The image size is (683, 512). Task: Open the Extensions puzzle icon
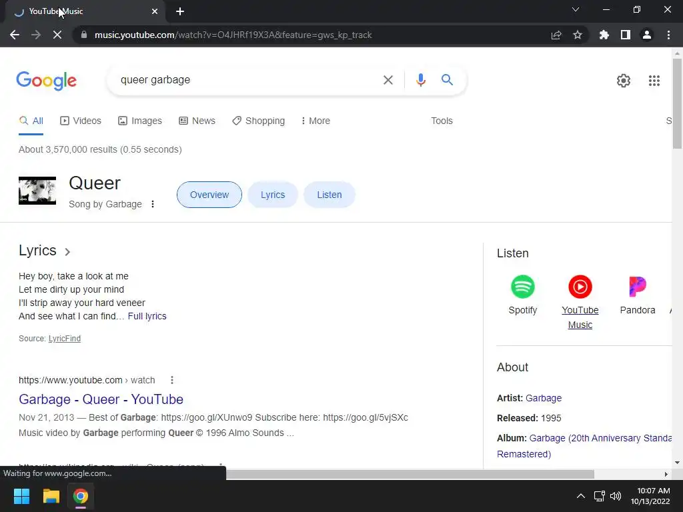click(604, 35)
